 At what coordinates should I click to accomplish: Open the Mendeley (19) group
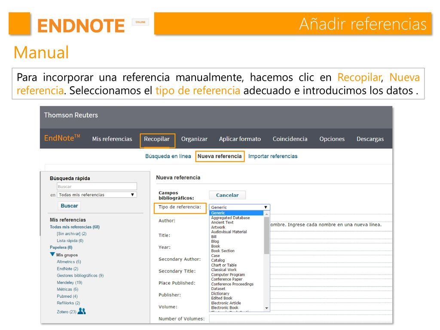tap(70, 283)
